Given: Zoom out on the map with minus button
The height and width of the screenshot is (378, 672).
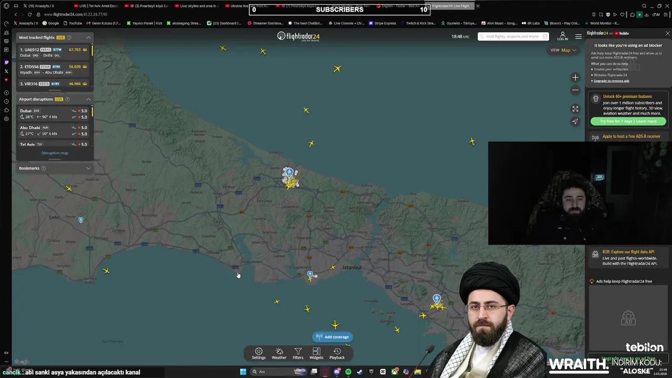Looking at the screenshot, I should (x=575, y=90).
